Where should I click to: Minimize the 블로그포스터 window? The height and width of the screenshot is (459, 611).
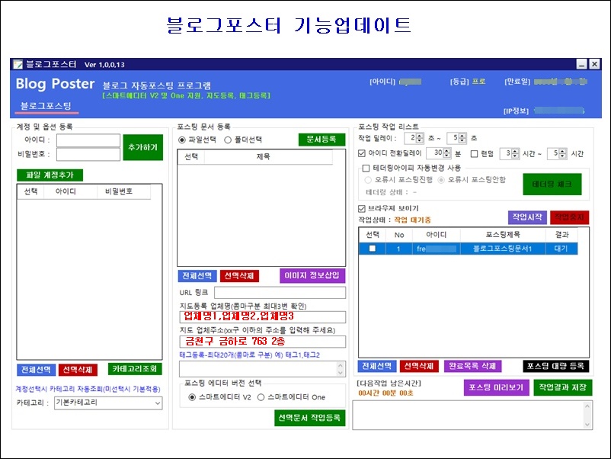click(582, 64)
